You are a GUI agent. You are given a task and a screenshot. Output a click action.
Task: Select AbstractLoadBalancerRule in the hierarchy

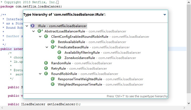[x=85, y=31]
